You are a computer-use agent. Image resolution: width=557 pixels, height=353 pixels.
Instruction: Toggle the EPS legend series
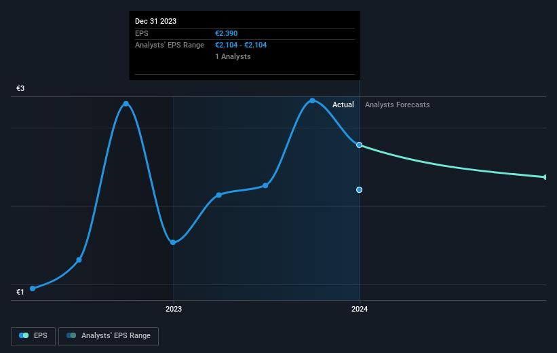(x=33, y=336)
